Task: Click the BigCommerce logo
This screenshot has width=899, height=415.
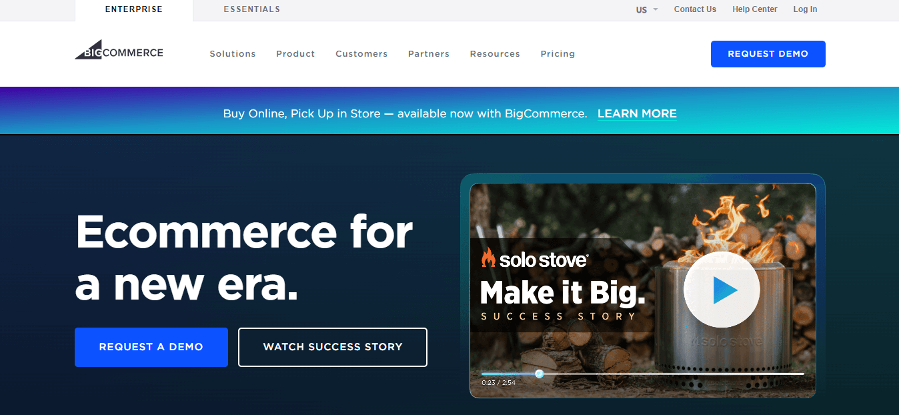Action: (119, 50)
